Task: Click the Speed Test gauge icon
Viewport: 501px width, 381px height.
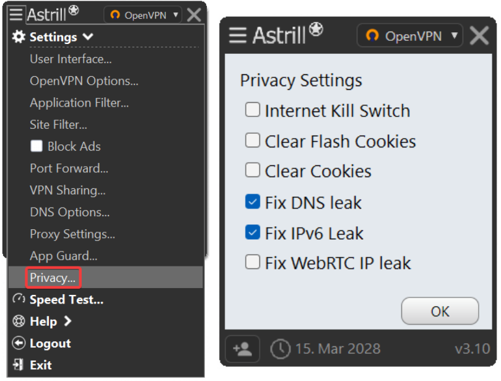Action: pyautogui.click(x=19, y=299)
